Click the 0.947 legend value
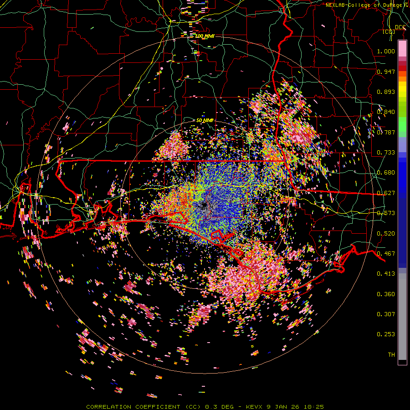Image resolution: width=410 pixels, height=410 pixels. coord(386,72)
